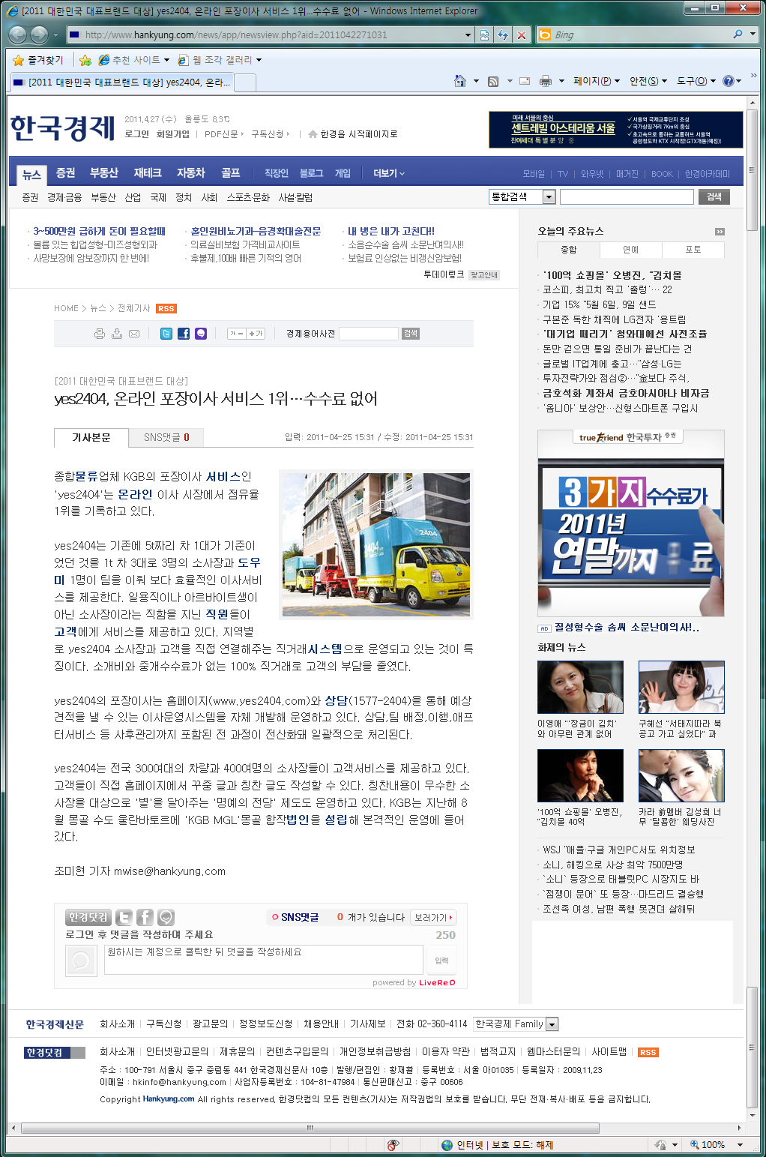
Task: Open 증권 in the main navigation bar
Action: [66, 173]
